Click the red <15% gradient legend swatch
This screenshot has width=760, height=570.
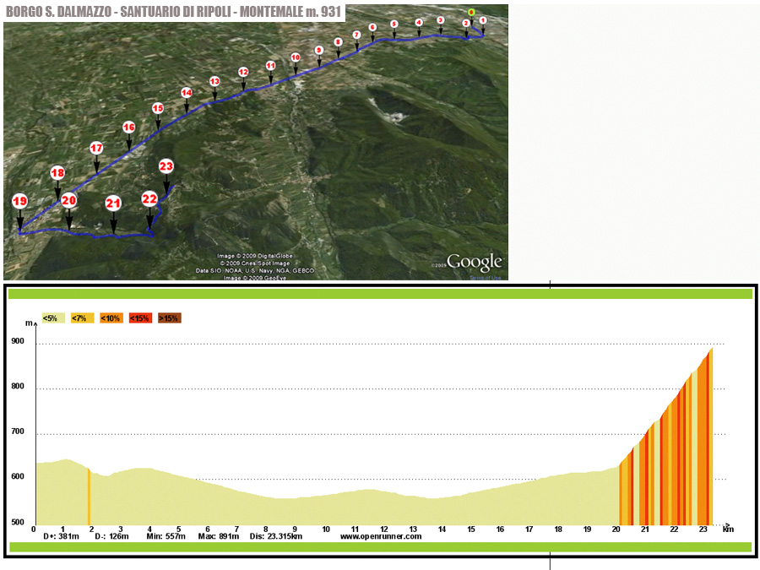(x=140, y=318)
